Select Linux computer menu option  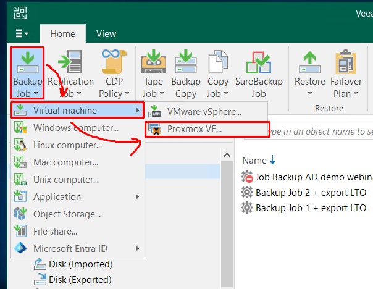pyautogui.click(x=67, y=145)
